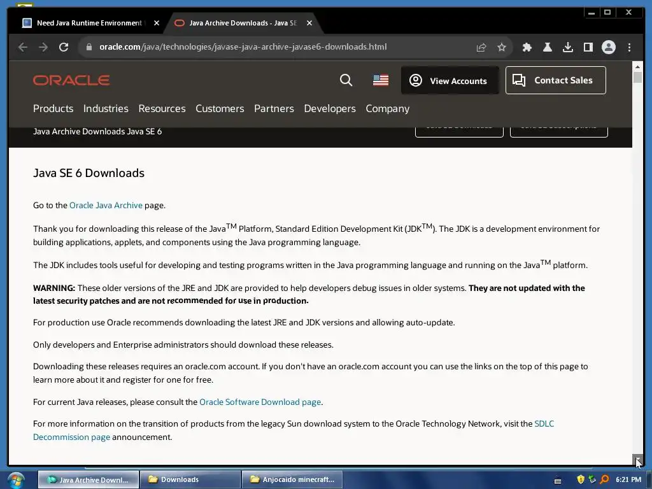652x489 pixels.
Task: Reload the Oracle page
Action: coord(64,47)
